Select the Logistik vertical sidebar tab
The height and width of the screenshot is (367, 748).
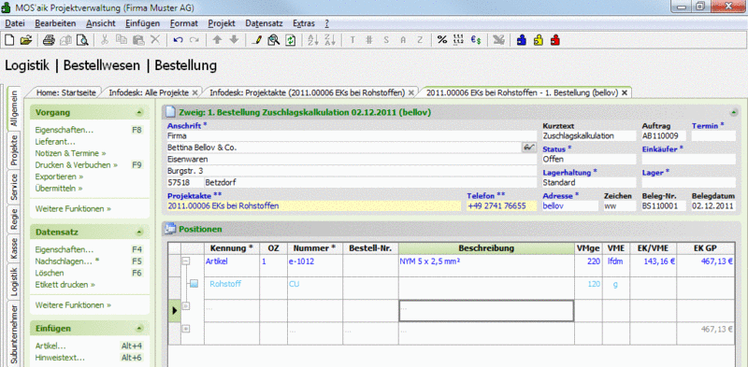coord(14,281)
